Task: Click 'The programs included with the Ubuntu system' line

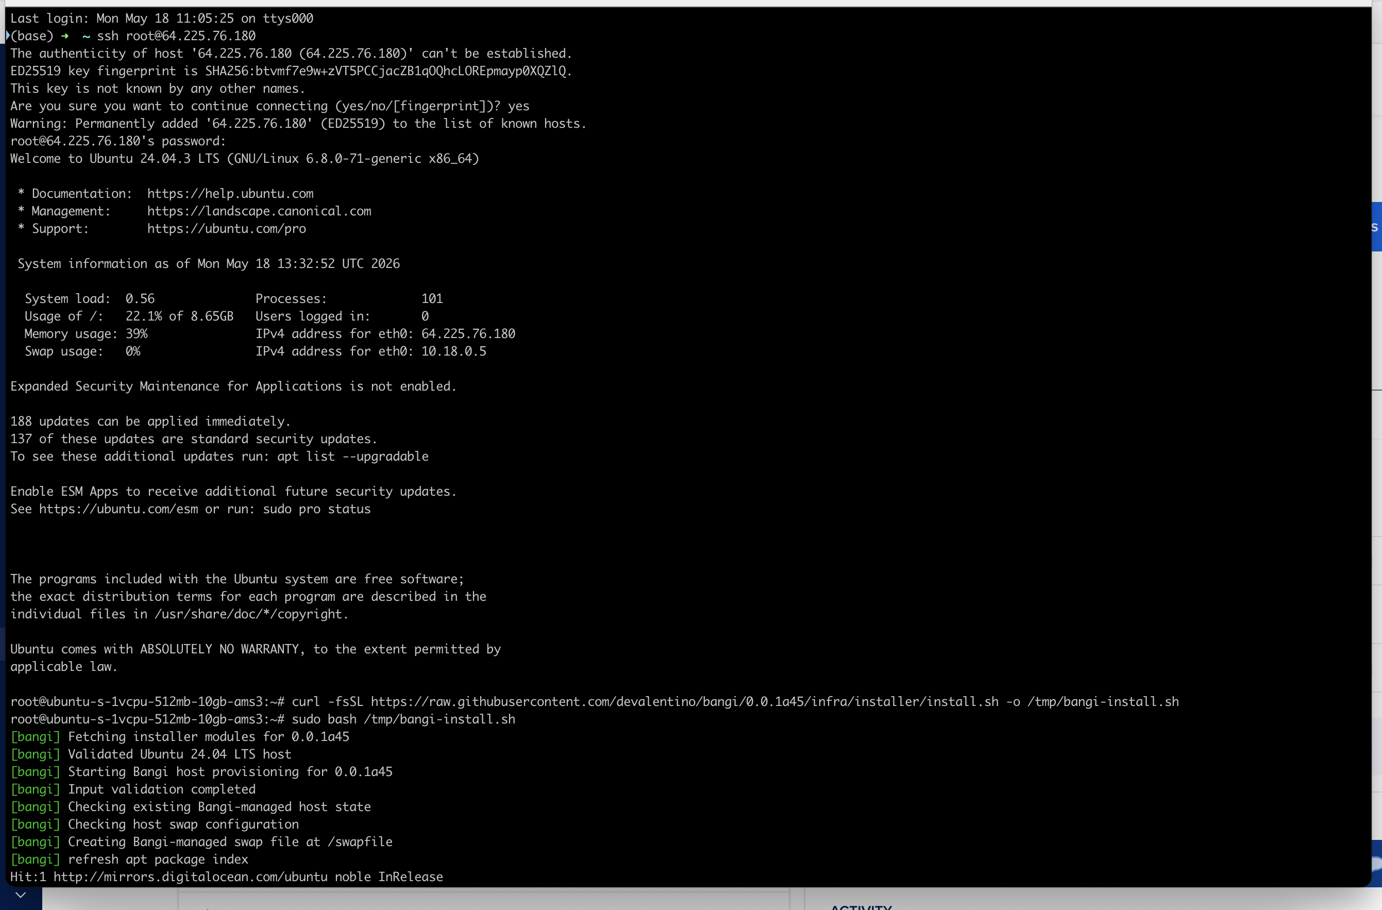Action: point(237,580)
